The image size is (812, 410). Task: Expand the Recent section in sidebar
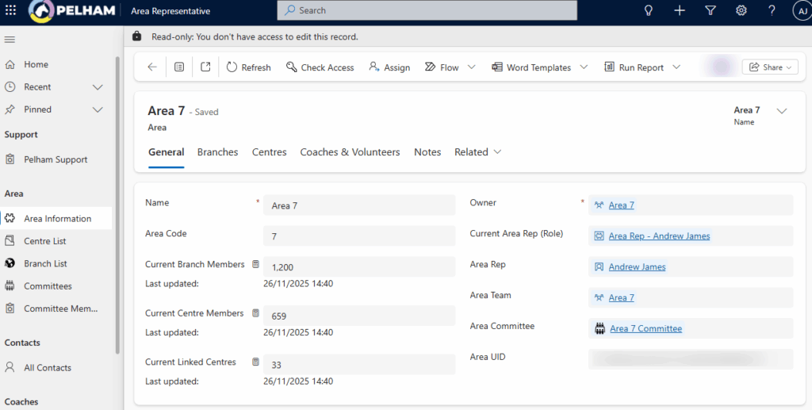click(98, 87)
